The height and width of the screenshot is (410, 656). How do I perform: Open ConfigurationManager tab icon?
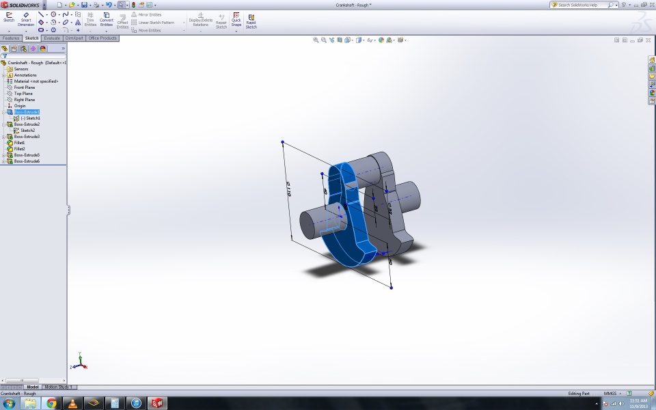pos(23,49)
